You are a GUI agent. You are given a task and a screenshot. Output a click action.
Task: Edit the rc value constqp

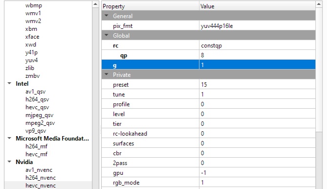[x=257, y=46]
